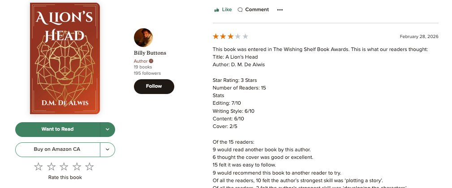Click the reviewer's 3-star rating display
The height and width of the screenshot is (188, 452).
click(x=230, y=36)
